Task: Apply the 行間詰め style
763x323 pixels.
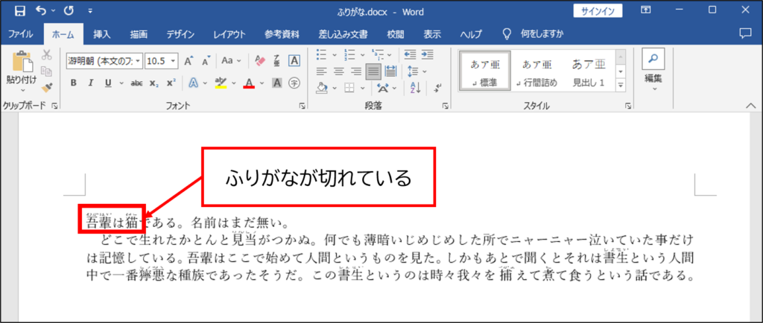Action: point(537,71)
